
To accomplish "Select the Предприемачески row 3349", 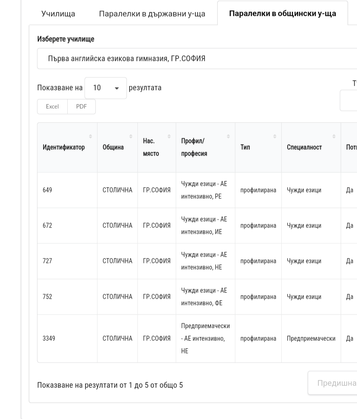I will pos(49,339).
